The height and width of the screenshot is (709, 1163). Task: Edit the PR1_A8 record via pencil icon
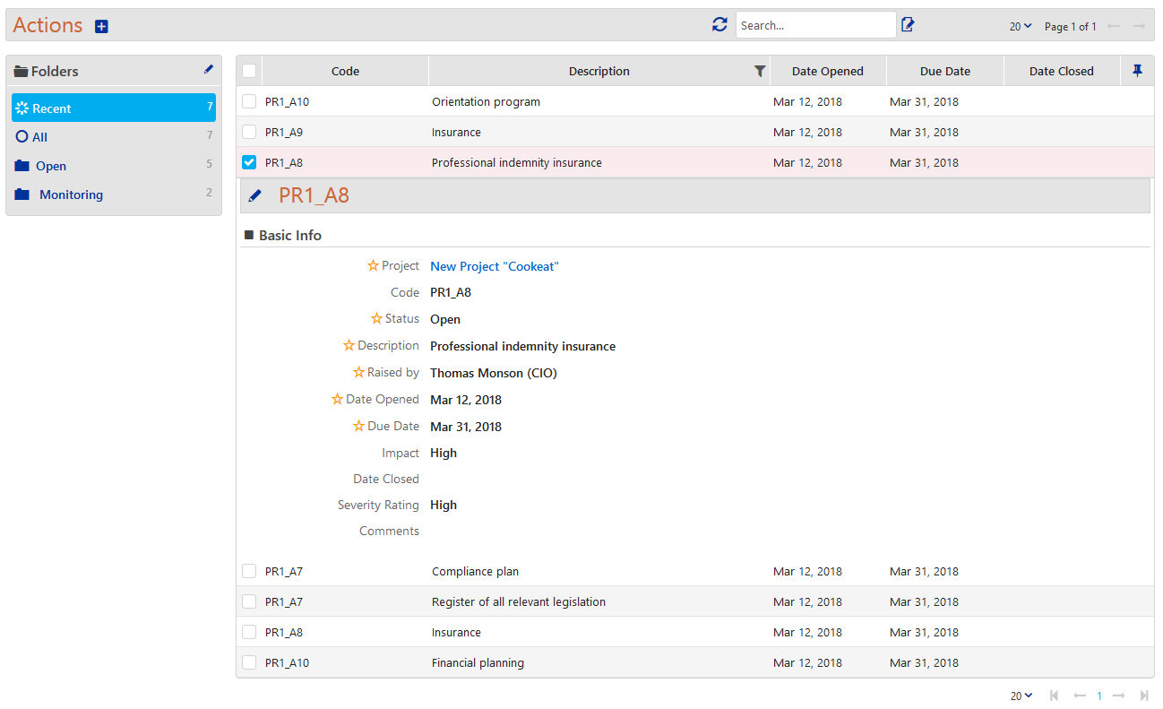(x=255, y=195)
